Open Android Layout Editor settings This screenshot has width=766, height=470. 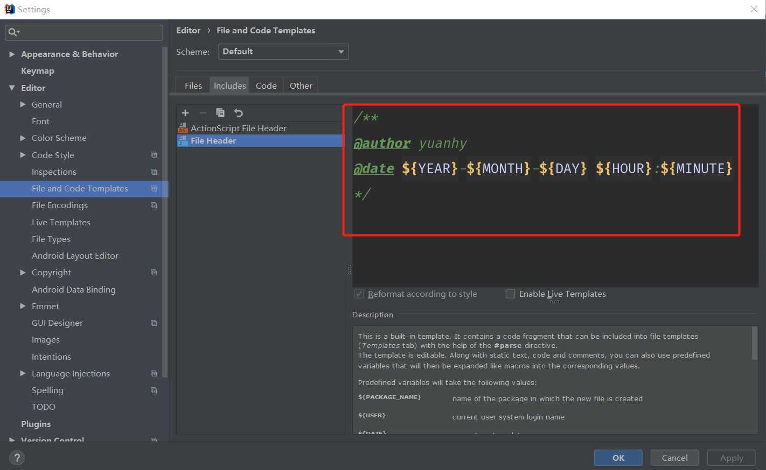pyautogui.click(x=75, y=256)
